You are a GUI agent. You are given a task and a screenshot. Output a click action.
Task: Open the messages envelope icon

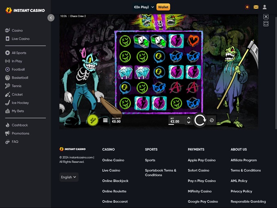[x=256, y=7]
